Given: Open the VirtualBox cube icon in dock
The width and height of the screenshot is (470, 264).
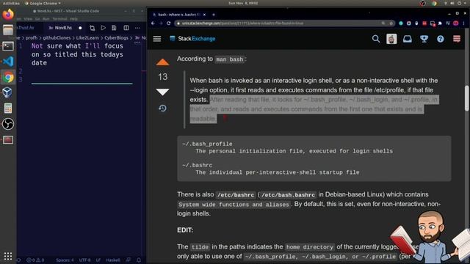Looking at the screenshot, I should [7, 92].
